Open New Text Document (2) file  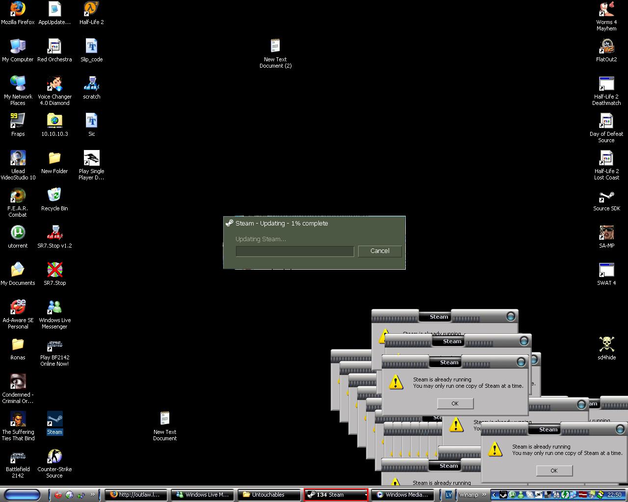click(275, 47)
